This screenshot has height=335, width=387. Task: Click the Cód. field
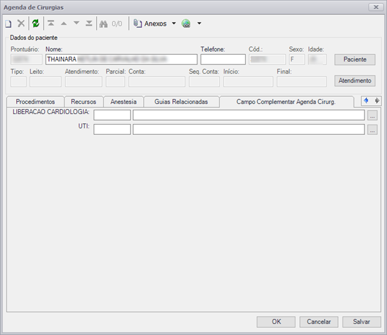pos(267,59)
